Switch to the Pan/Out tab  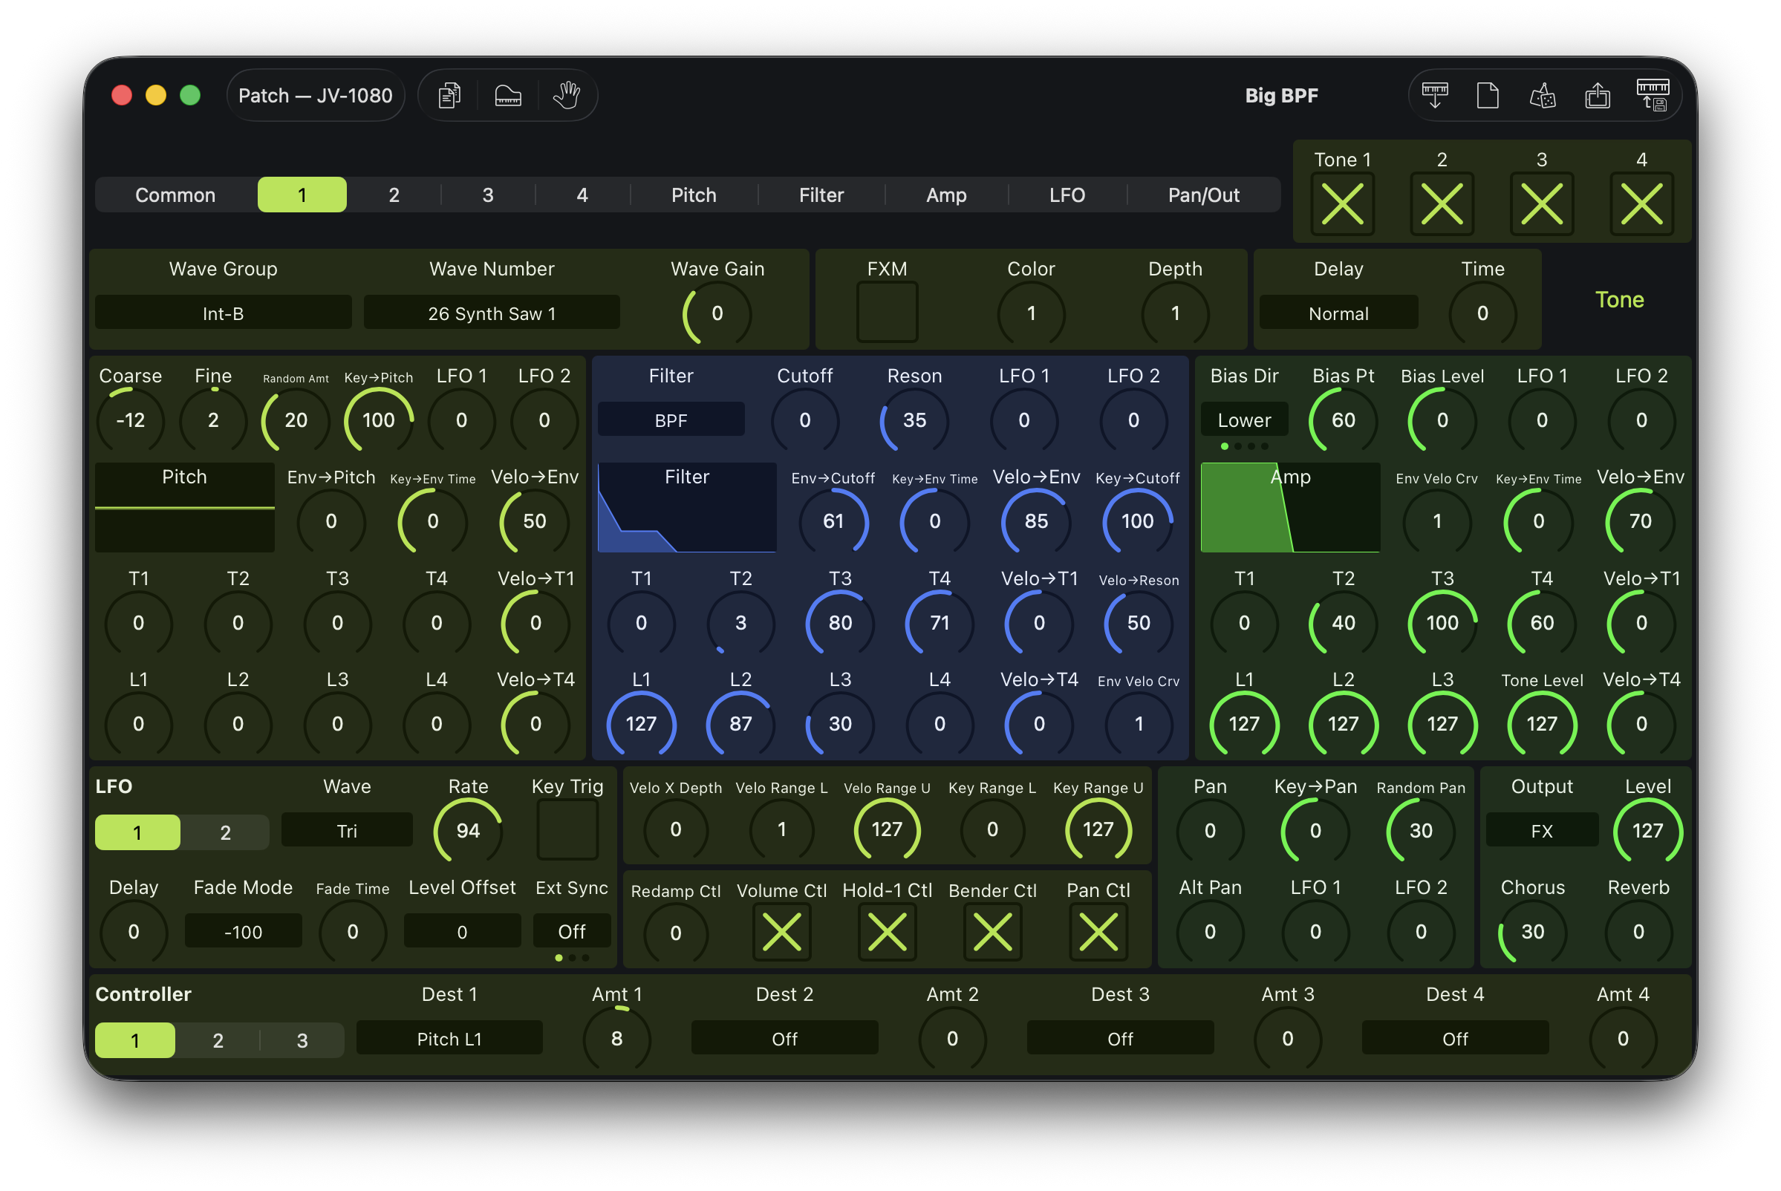pyautogui.click(x=1203, y=195)
